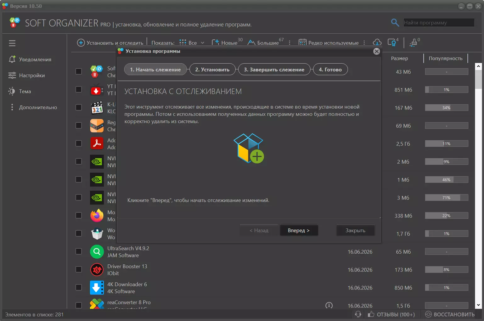Check the Adobe Acrobat row checkbox
The height and width of the screenshot is (321, 484).
coord(79,144)
